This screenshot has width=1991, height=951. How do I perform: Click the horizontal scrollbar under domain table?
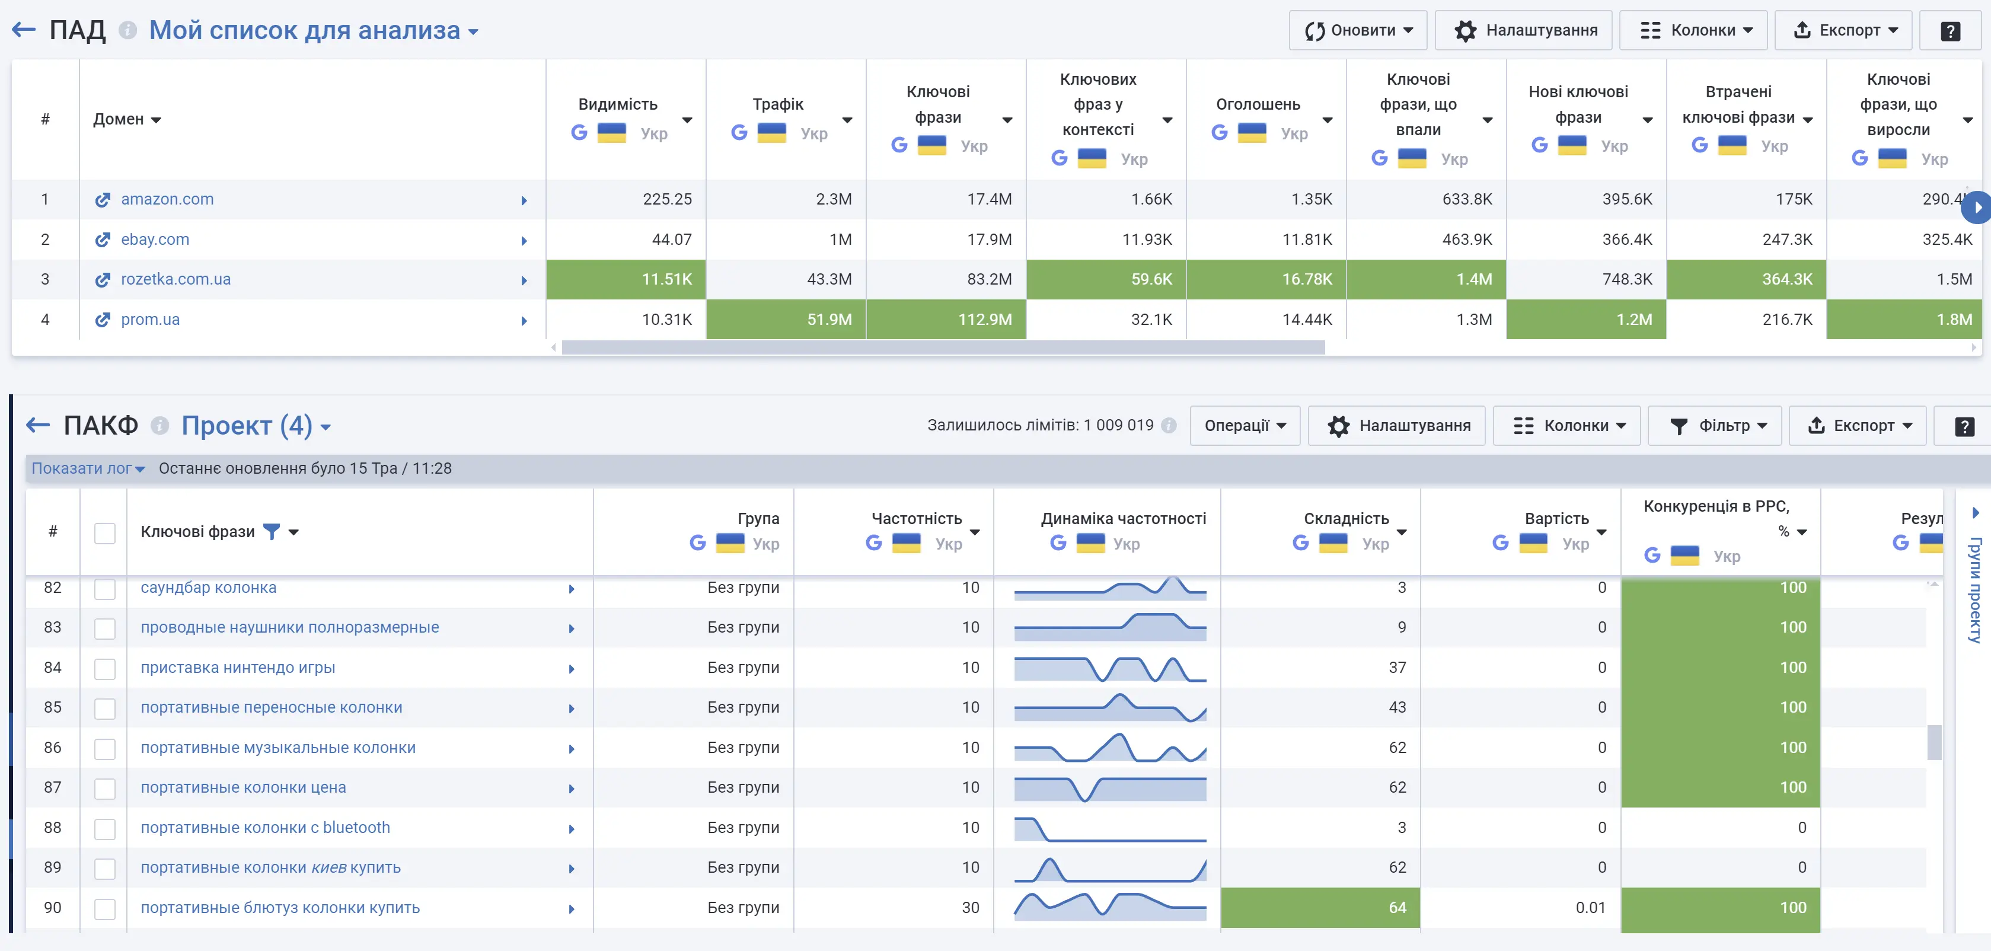click(x=943, y=348)
